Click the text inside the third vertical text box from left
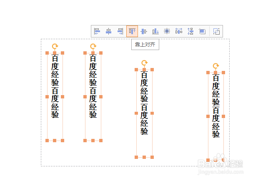The width and height of the screenshot is (258, 181). pos(144,103)
